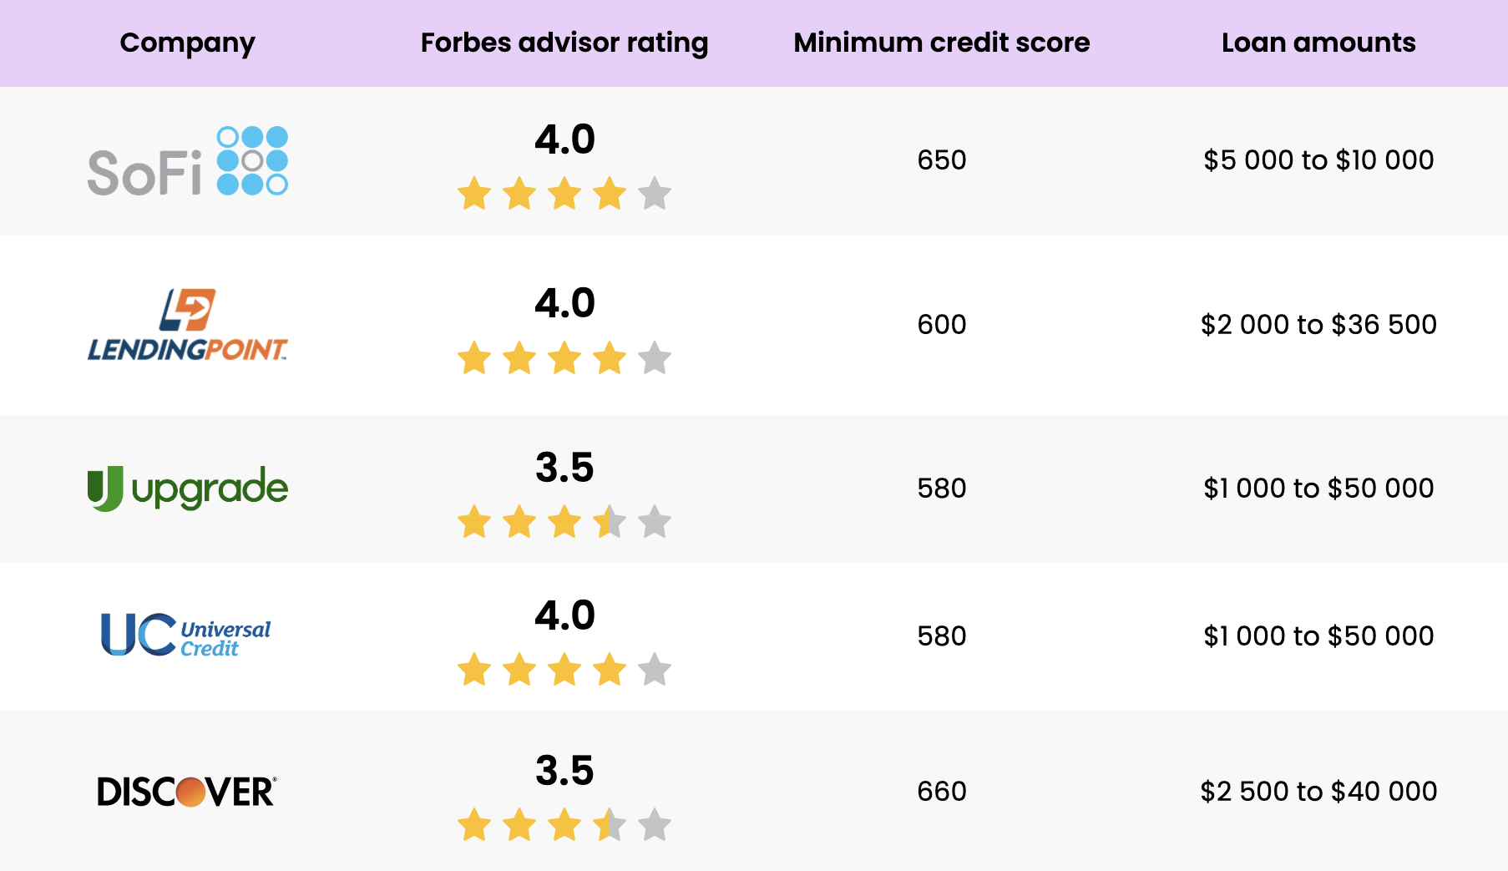The height and width of the screenshot is (871, 1508).
Task: Click LendingPoint's gray fifth star
Action: (x=655, y=358)
